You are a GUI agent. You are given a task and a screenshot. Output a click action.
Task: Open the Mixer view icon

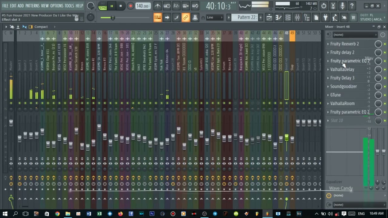point(297,18)
